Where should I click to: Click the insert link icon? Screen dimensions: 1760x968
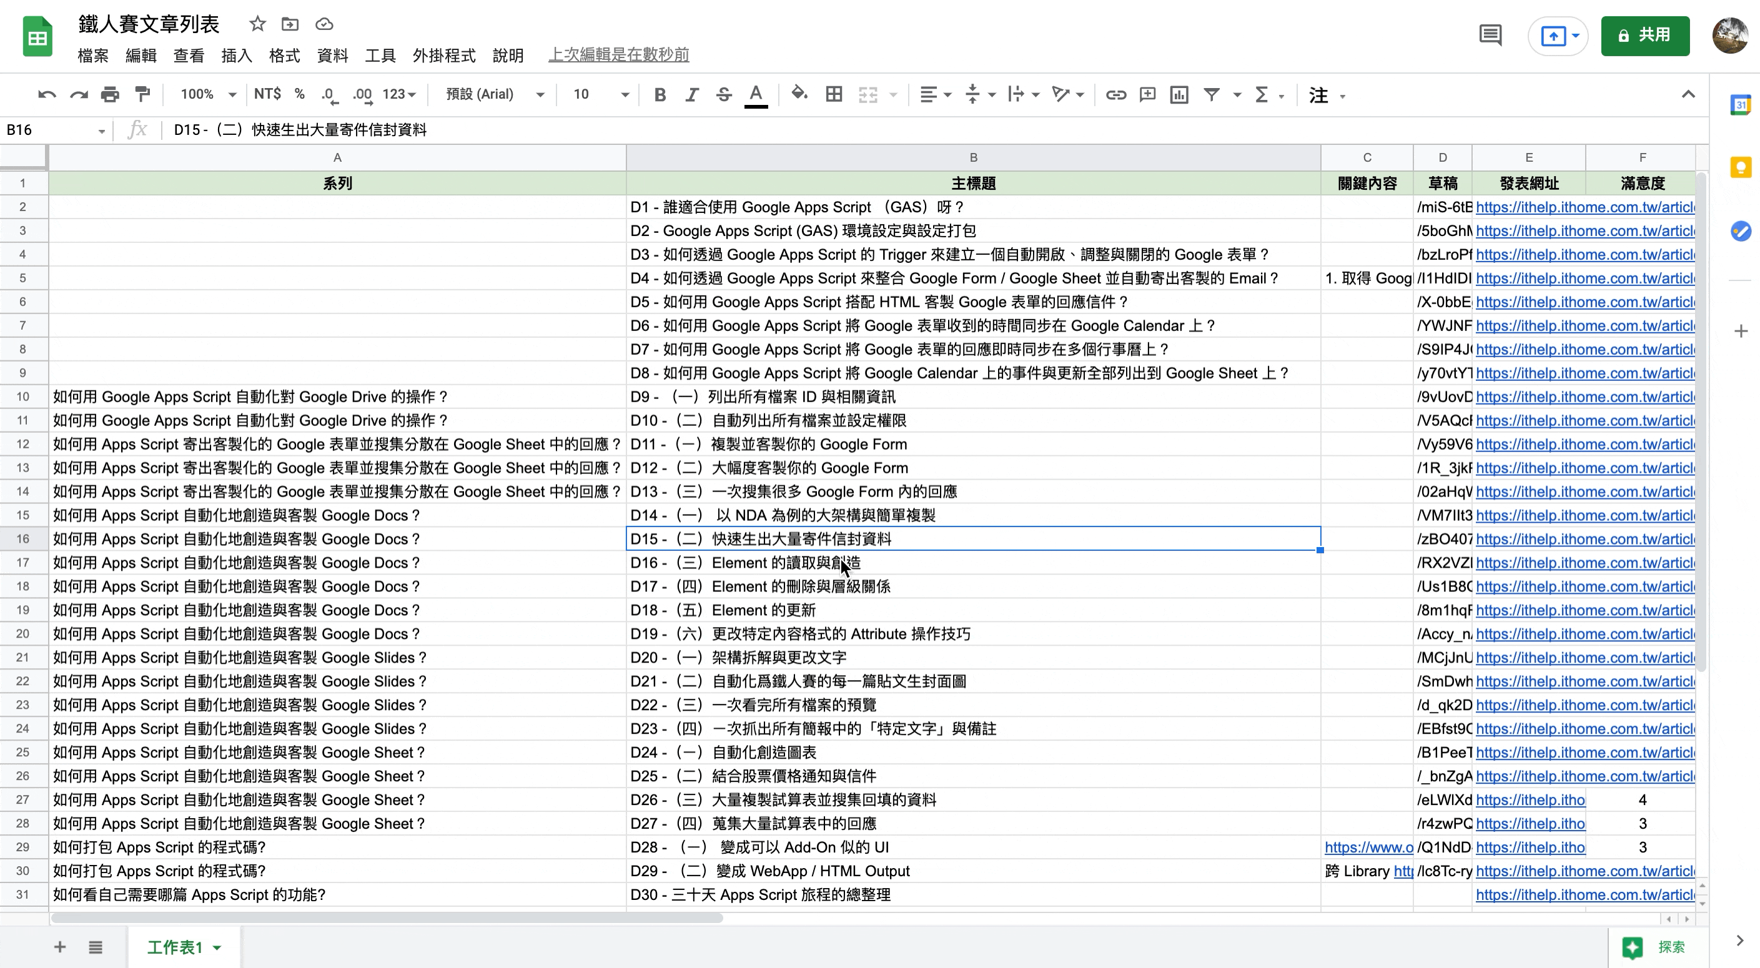click(x=1115, y=94)
